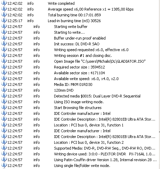Select Available write speed log entry
This screenshot has width=160, height=169.
click(79, 79)
